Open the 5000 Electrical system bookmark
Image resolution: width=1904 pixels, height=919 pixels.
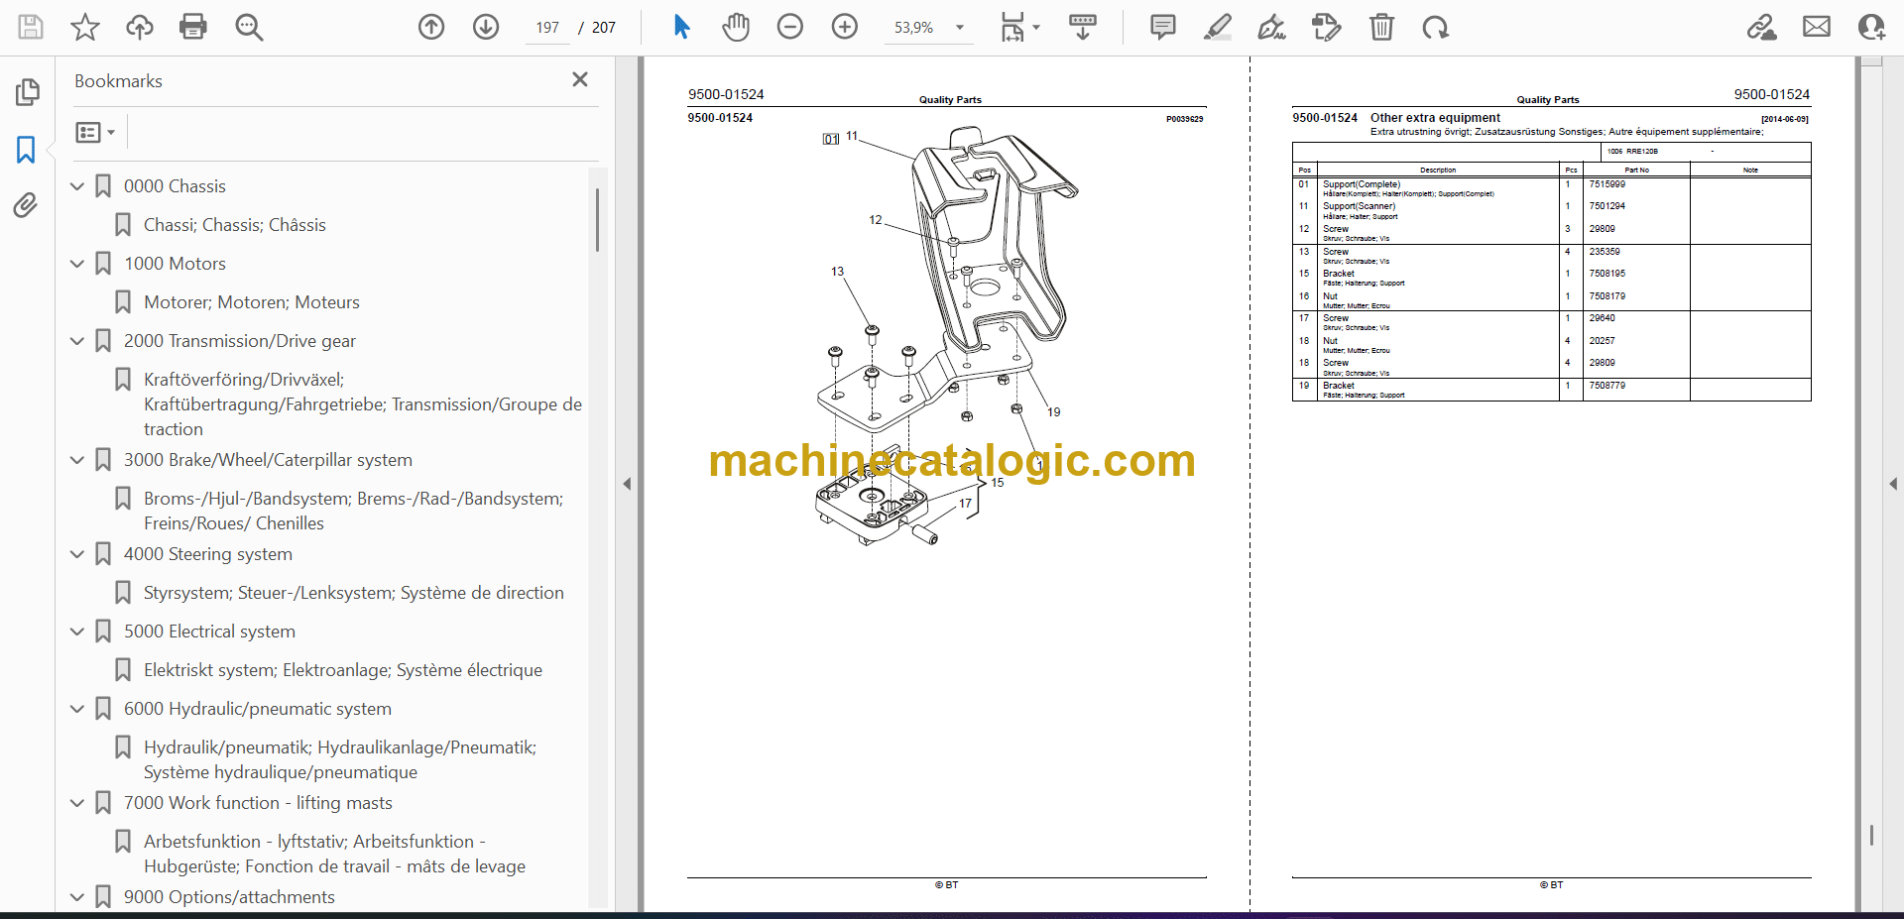coord(209,632)
